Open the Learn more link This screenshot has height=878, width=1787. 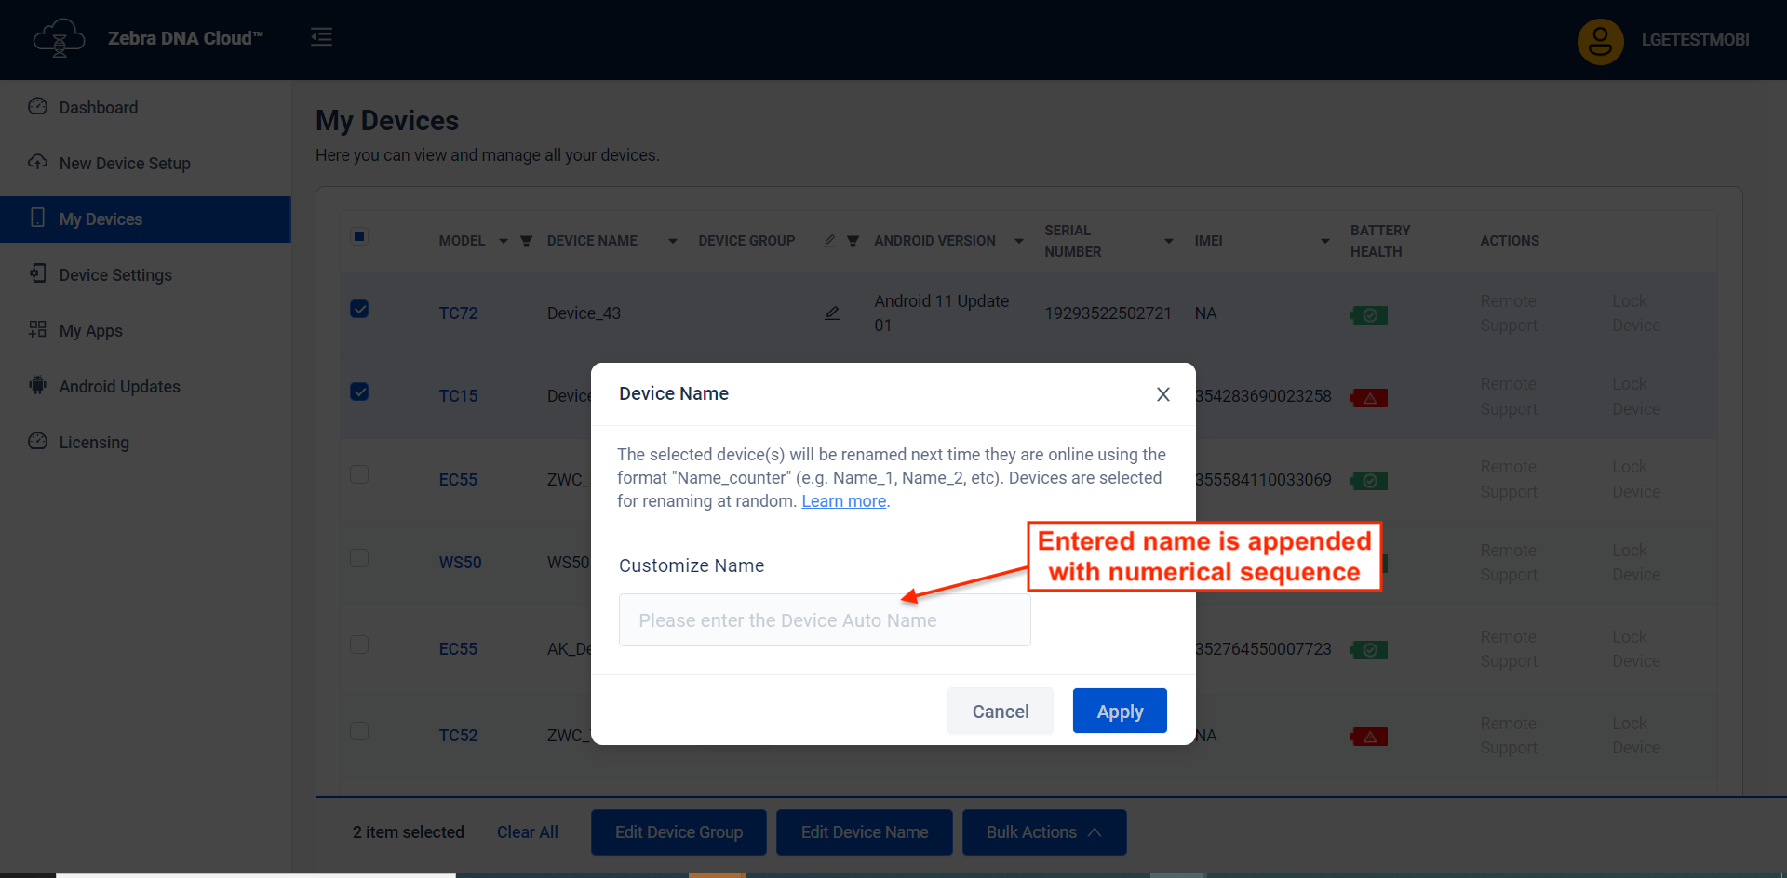click(x=843, y=501)
